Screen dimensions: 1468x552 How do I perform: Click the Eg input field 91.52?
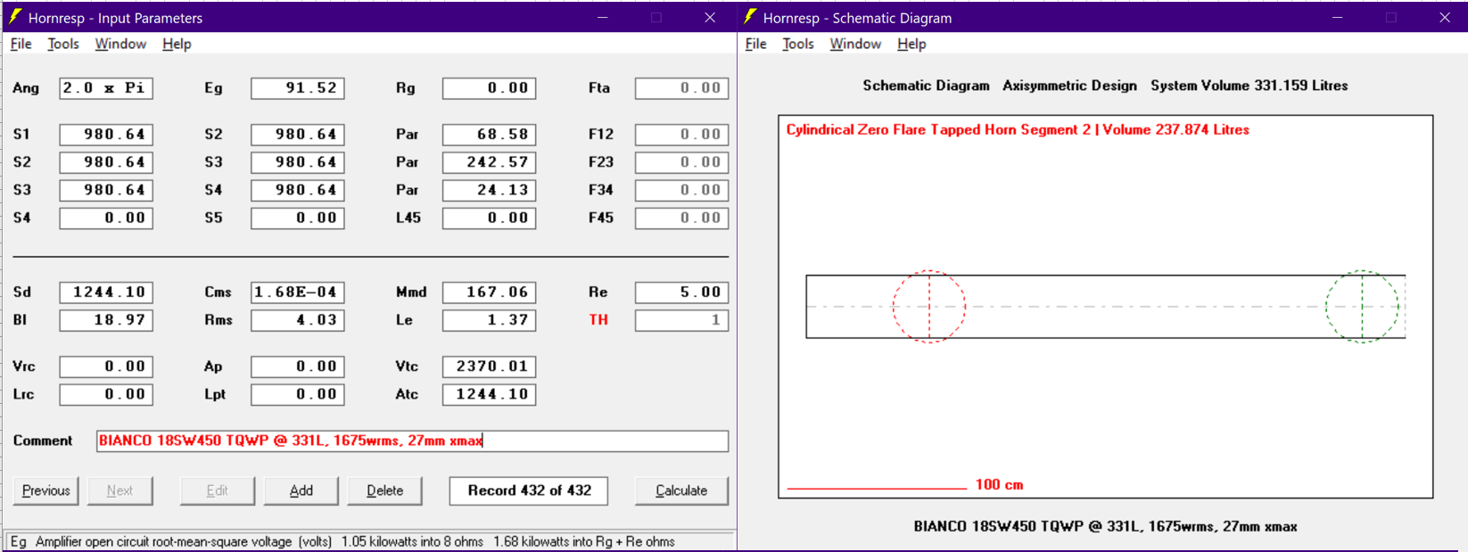pos(298,88)
